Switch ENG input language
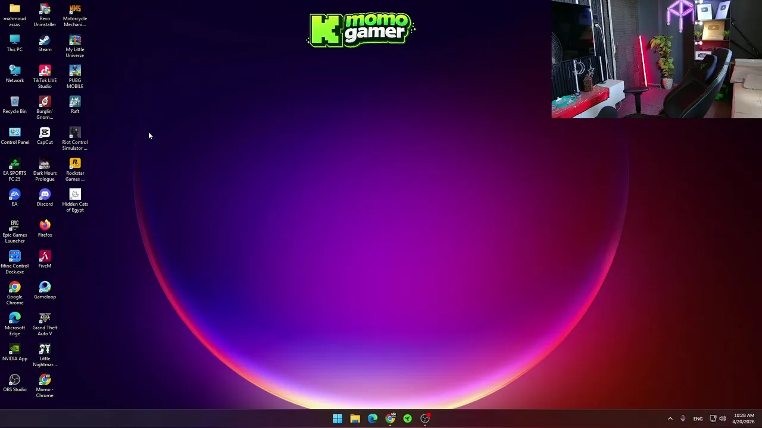 coord(698,418)
